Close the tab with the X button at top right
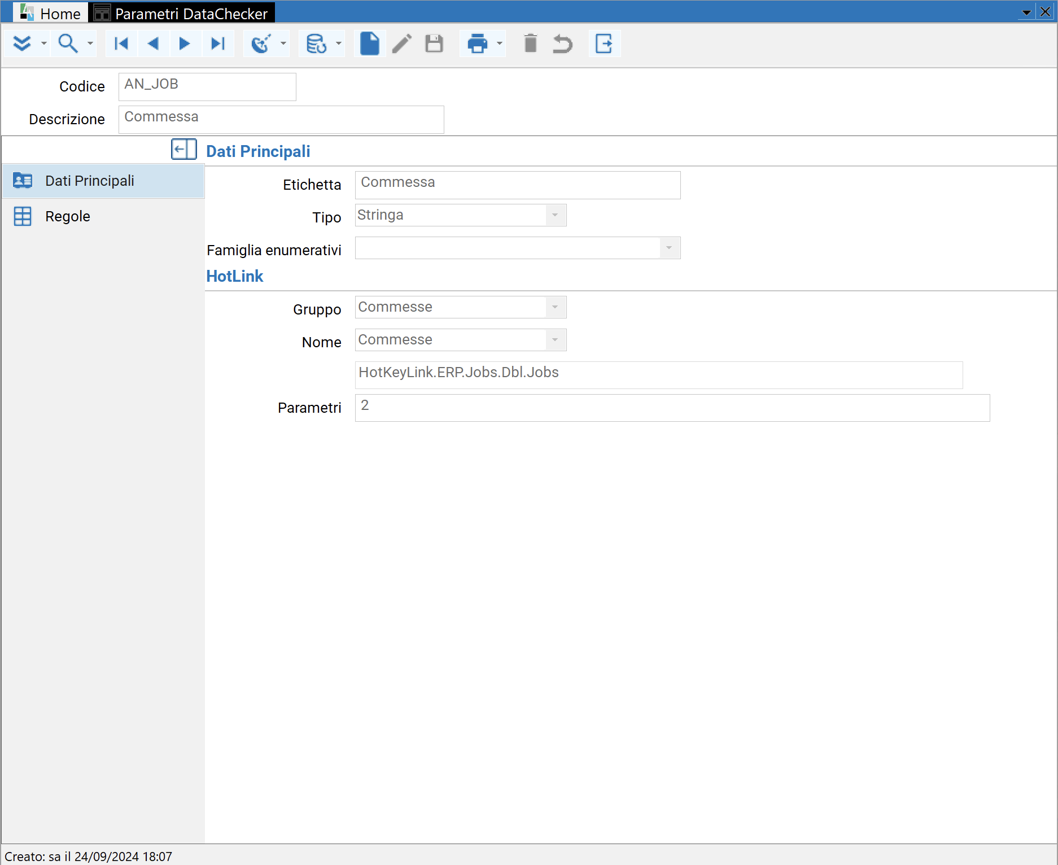 click(1046, 12)
